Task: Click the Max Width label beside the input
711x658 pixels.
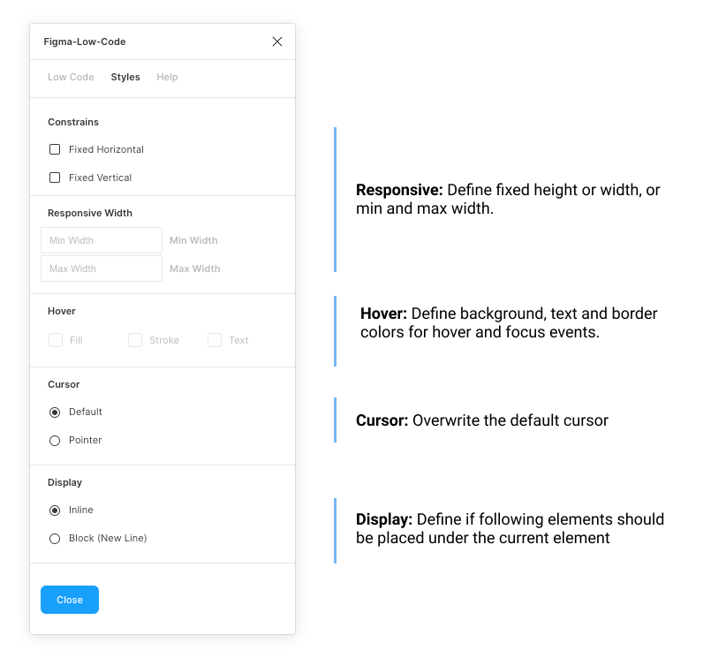Action: pyautogui.click(x=195, y=268)
